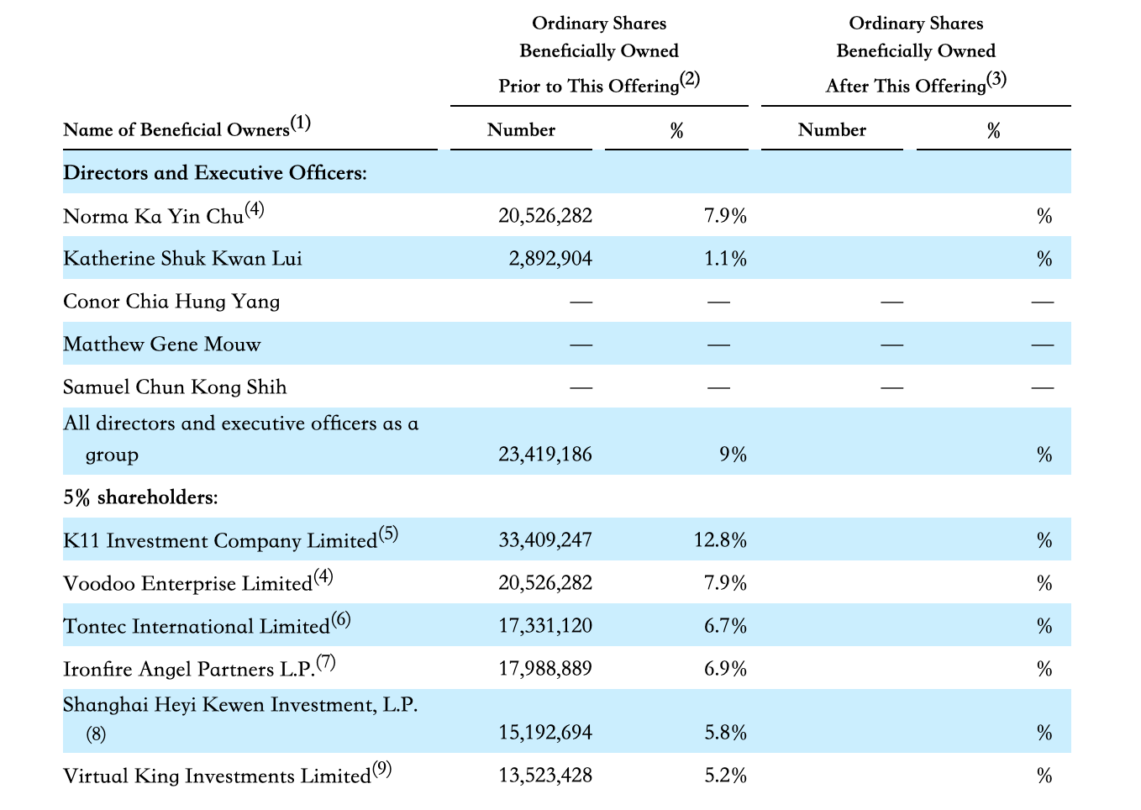Select 'All directors and executive officers as a' text
Screen dimensions: 1141x810
pyautogui.click(x=241, y=423)
